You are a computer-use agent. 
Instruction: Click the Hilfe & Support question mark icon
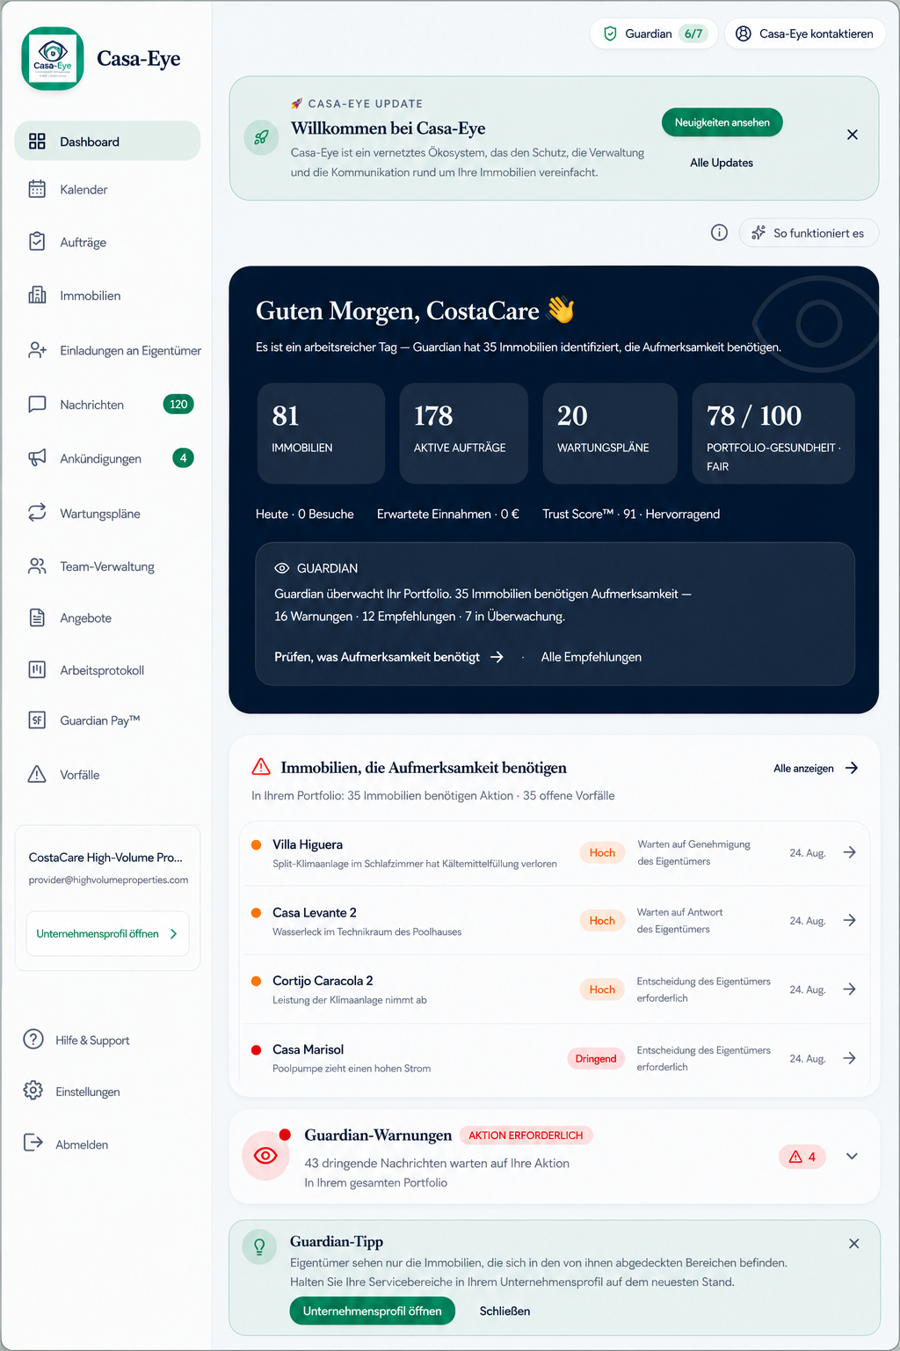[33, 1040]
